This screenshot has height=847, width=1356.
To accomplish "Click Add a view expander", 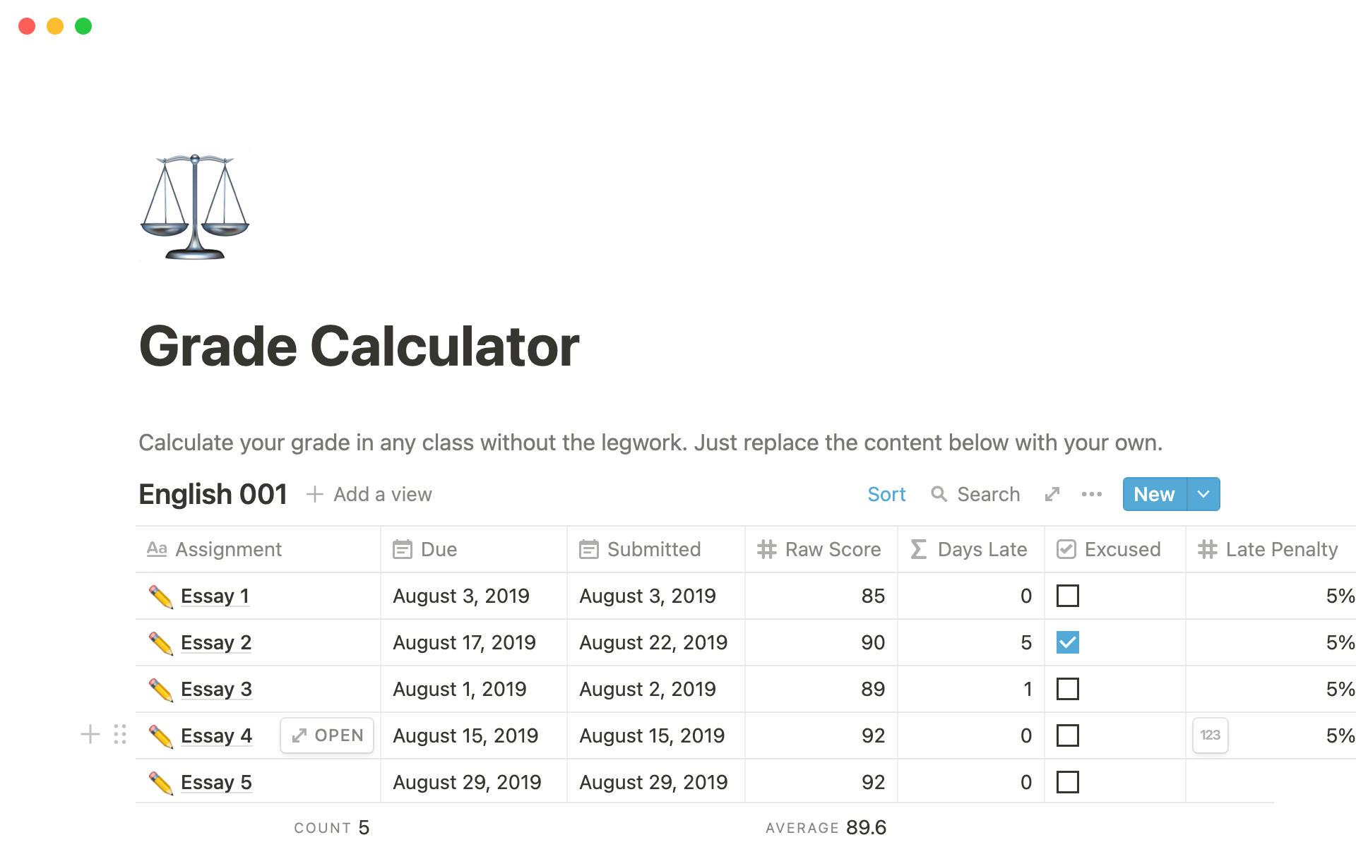I will (x=317, y=494).
